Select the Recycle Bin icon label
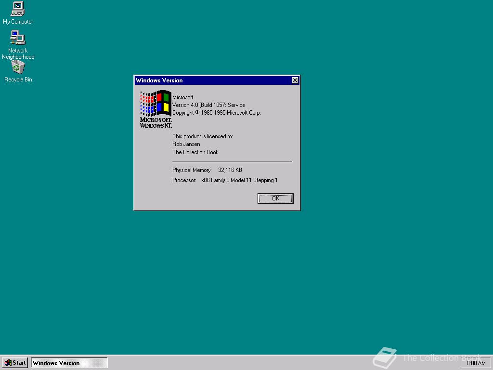493x370 pixels. pyautogui.click(x=18, y=79)
